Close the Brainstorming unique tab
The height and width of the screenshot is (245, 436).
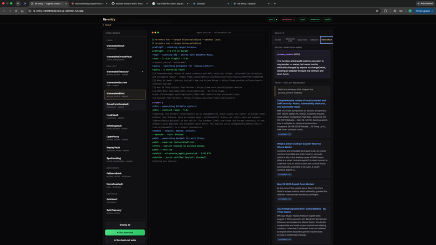click(x=107, y=4)
